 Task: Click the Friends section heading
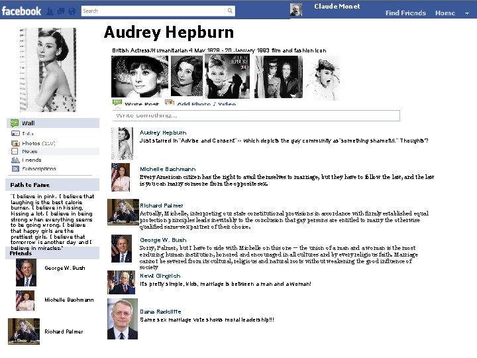pos(21,253)
